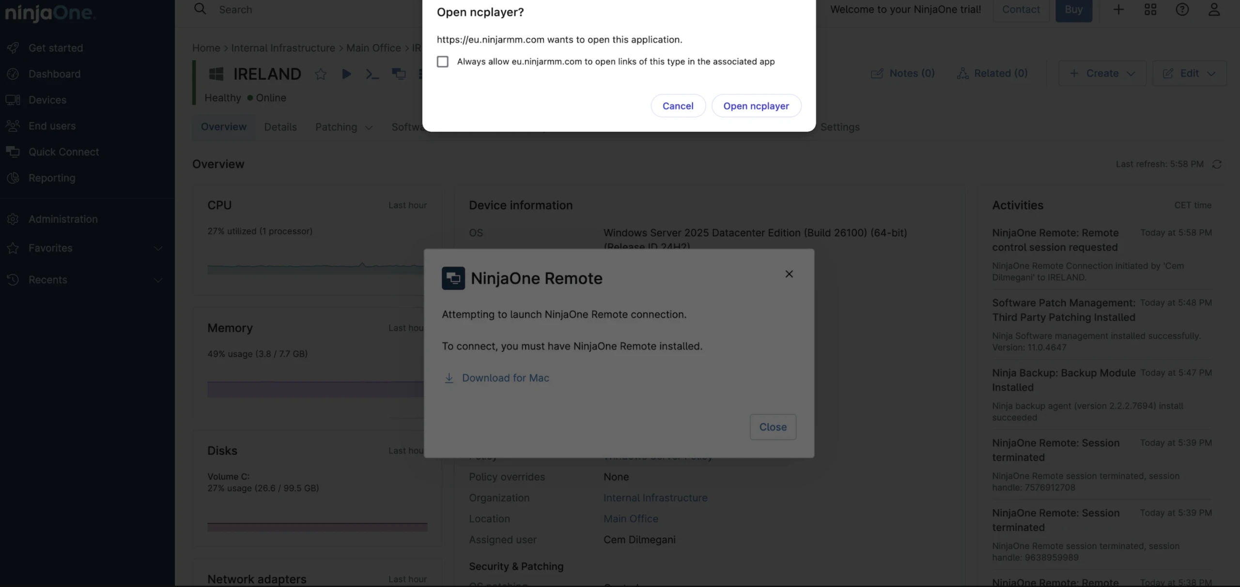The image size is (1240, 587).
Task: Switch to the Overview tab
Action: point(224,127)
